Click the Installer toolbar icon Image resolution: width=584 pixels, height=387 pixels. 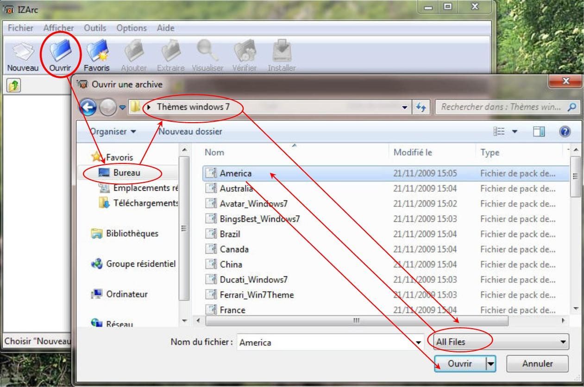tap(282, 50)
